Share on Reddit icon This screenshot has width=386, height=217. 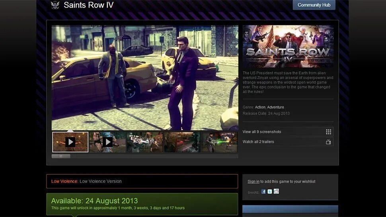coord(276,192)
